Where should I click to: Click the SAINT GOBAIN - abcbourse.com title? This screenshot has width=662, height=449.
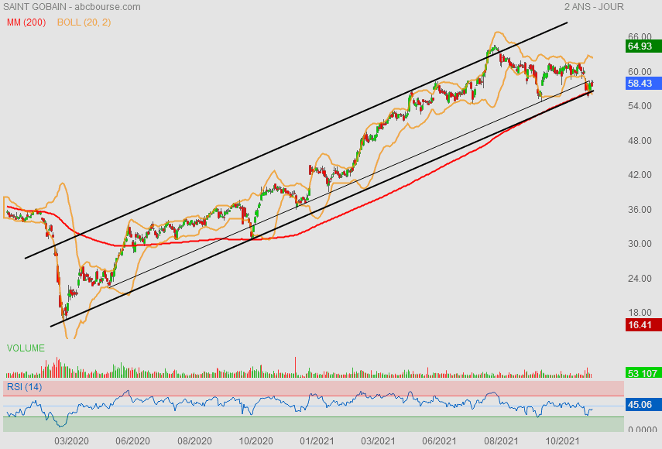72,7
